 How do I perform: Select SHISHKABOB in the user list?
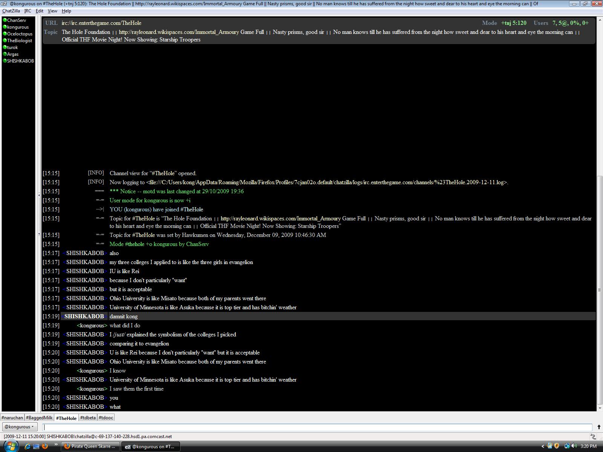[18, 61]
